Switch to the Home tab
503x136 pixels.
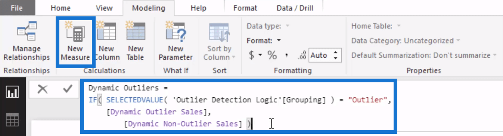[x=60, y=8]
